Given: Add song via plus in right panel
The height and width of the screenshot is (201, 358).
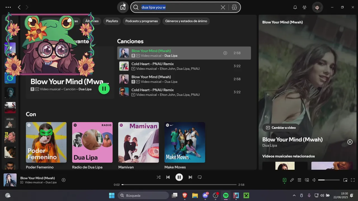Looking at the screenshot, I should click(350, 142).
